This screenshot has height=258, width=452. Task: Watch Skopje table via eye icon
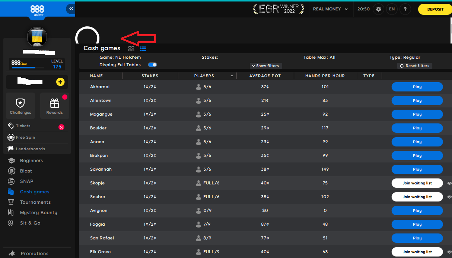(x=449, y=183)
